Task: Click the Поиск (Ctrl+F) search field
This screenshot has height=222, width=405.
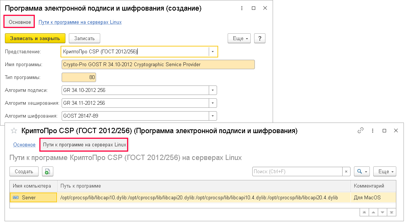Action: [x=297, y=172]
